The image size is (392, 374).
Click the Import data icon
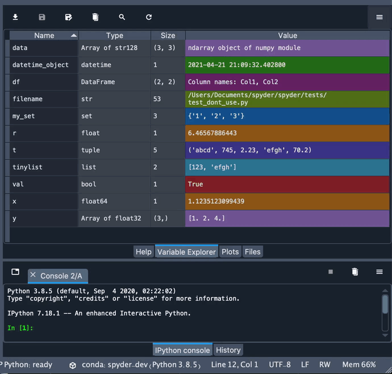click(15, 17)
